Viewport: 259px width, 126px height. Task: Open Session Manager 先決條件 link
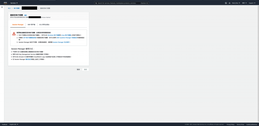61,42
